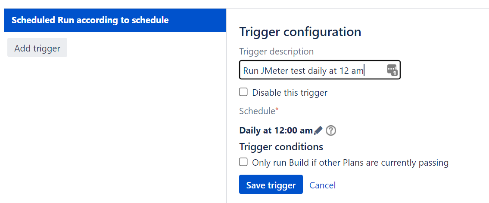Click the Schedule required field label
This screenshot has height=203, width=489.
coord(259,111)
